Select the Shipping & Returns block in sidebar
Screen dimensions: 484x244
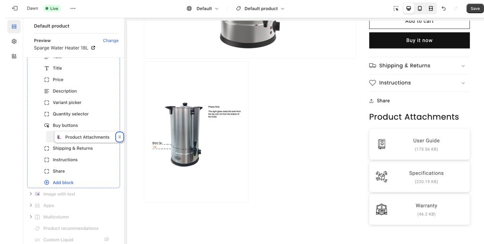pos(73,148)
